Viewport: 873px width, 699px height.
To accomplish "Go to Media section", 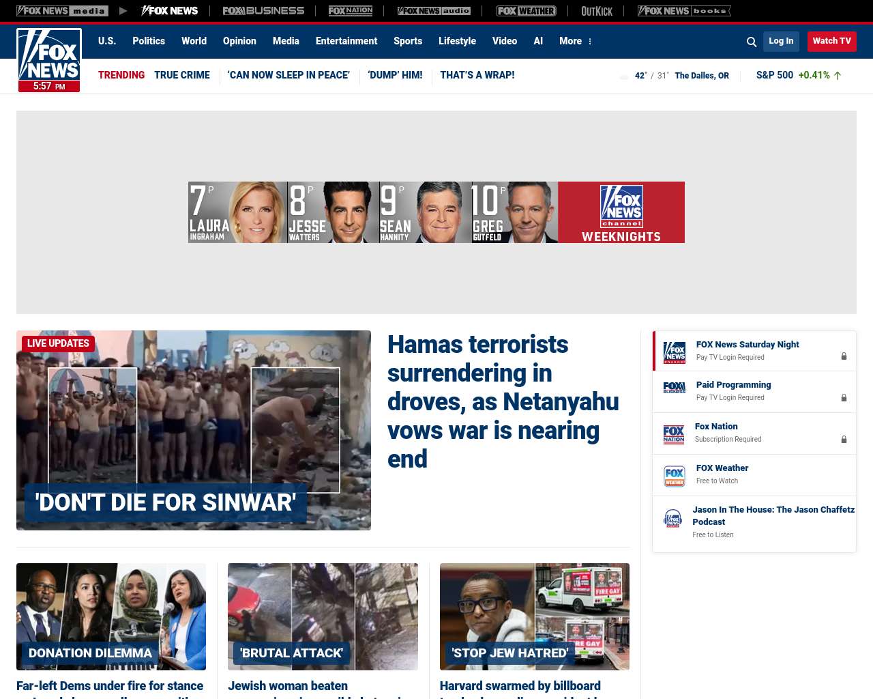I will pos(286,41).
